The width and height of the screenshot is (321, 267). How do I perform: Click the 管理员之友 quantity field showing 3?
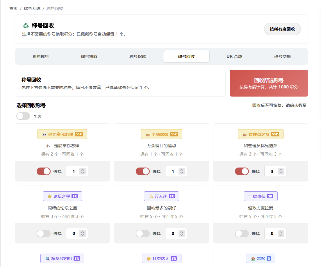pos(275,171)
